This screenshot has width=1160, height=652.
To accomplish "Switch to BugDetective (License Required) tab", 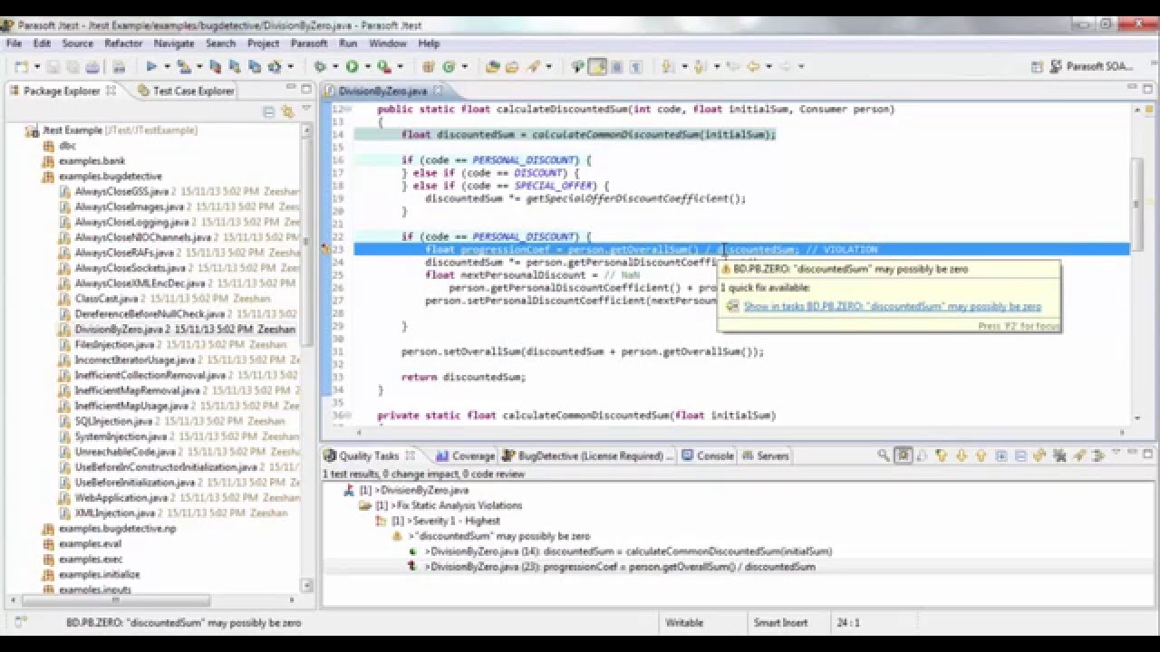I will pos(588,455).
